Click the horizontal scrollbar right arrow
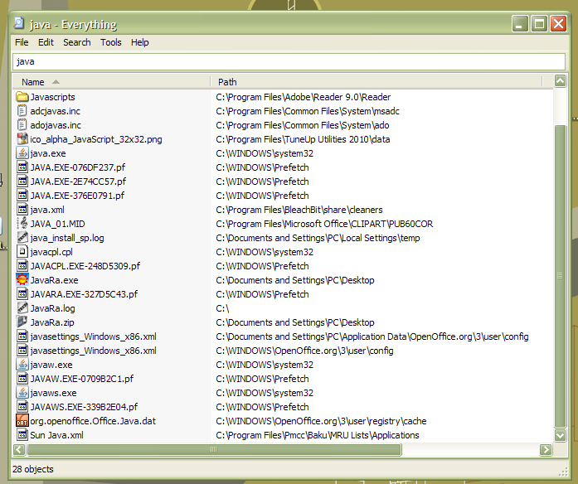This screenshot has height=484, width=578. click(546, 449)
